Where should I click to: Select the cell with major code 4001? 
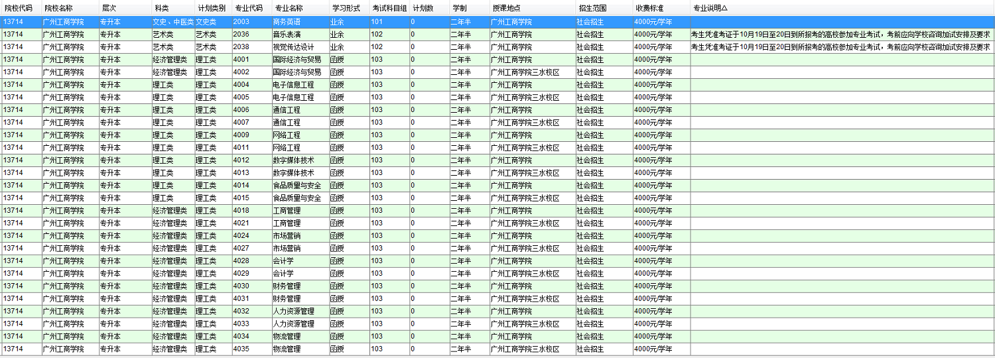(241, 60)
